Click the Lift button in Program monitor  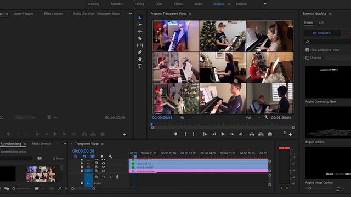point(252,134)
